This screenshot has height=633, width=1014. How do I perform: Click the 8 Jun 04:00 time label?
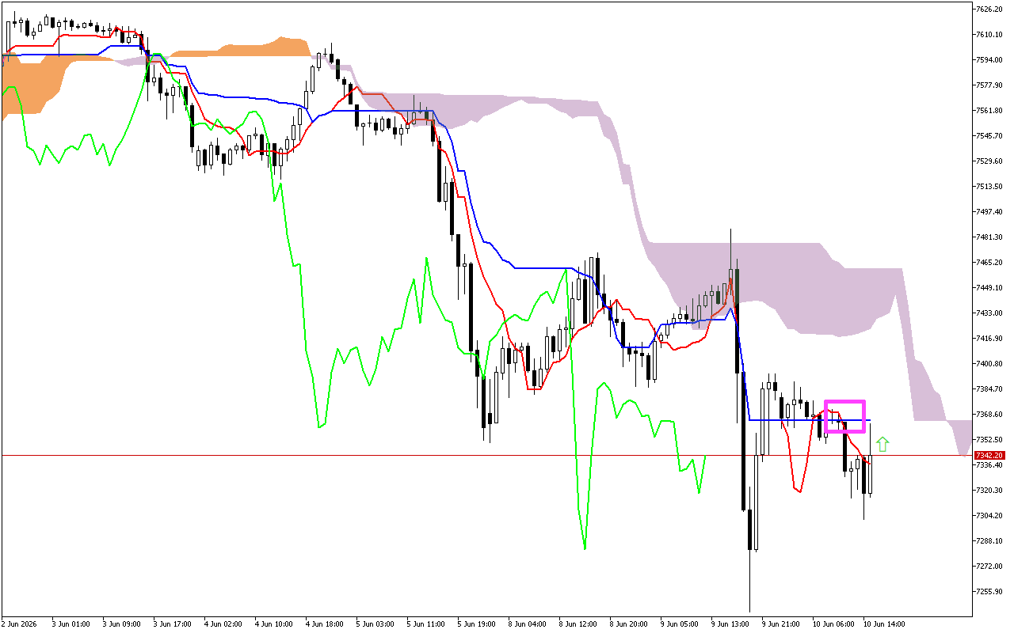click(527, 624)
